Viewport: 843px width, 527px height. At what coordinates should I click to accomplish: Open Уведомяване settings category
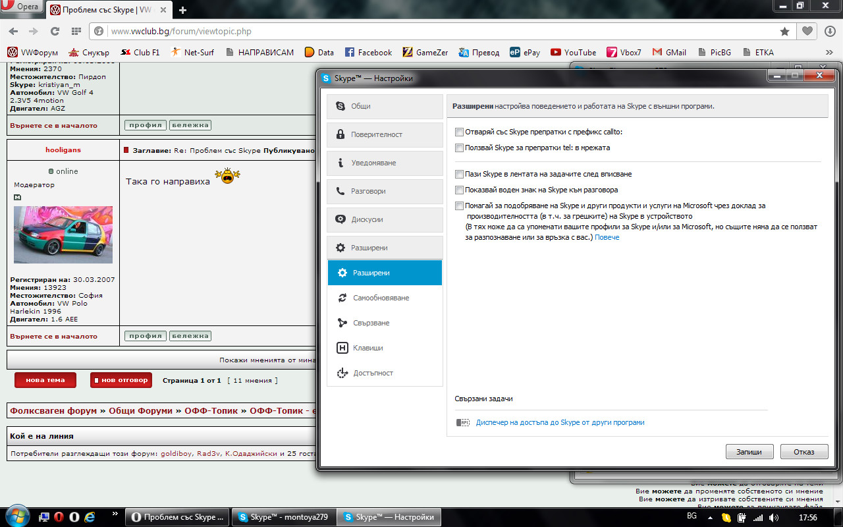pyautogui.click(x=385, y=163)
